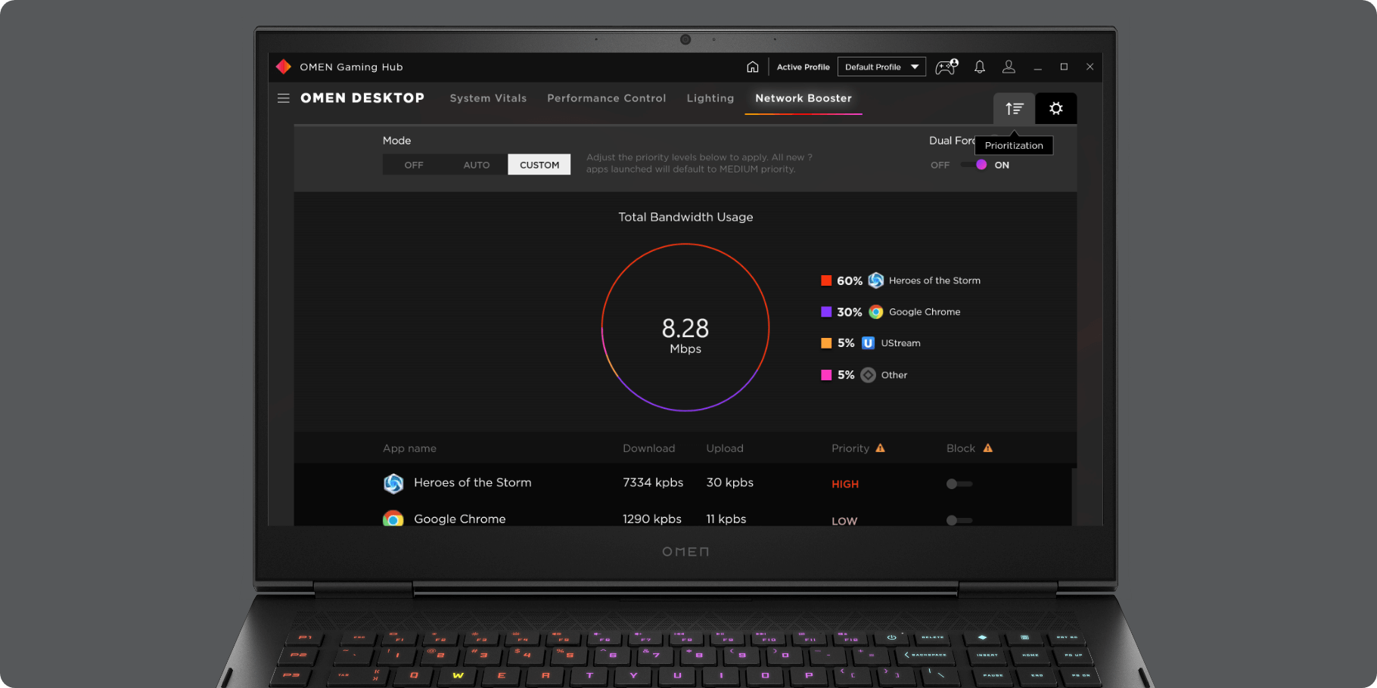The image size is (1377, 688).
Task: Click the 30 kpbs upload value
Action: (730, 482)
